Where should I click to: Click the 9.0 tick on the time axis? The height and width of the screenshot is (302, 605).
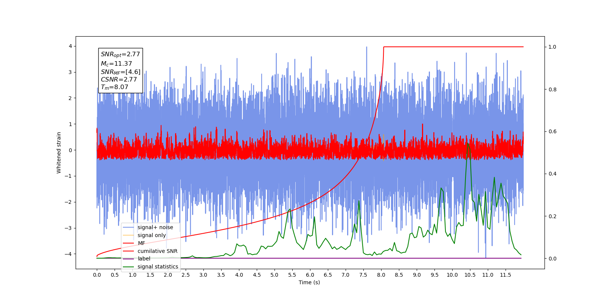pos(417,275)
